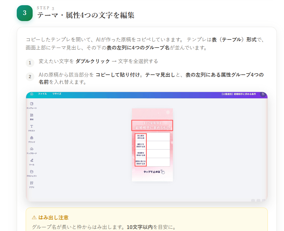Open the user avatar 'h'
Image resolution: width=284 pixels, height=231 pixels.
pos(263,94)
